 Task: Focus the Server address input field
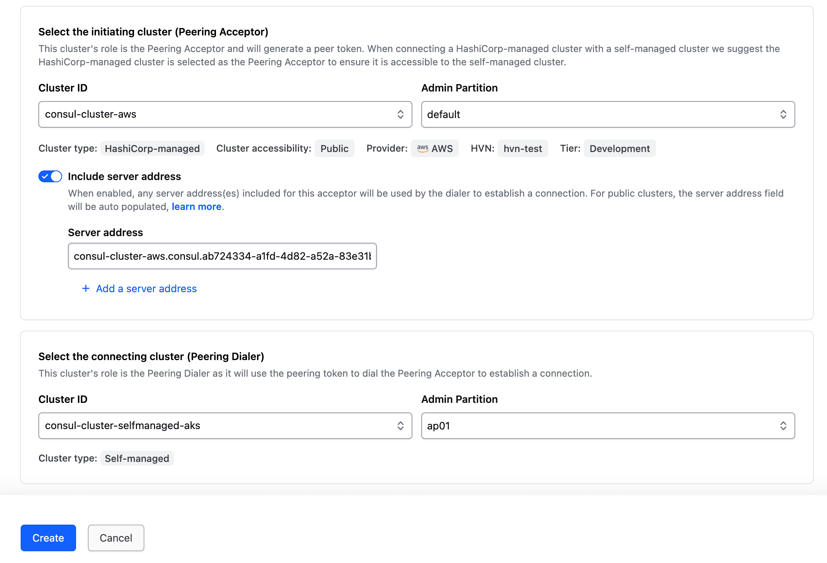coord(222,256)
